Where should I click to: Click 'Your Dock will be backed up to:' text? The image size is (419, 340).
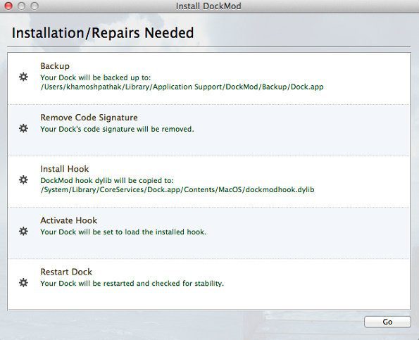coord(96,77)
